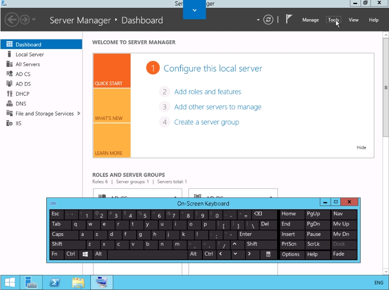
Task: Open File and Storage Services
Action: 41,114
